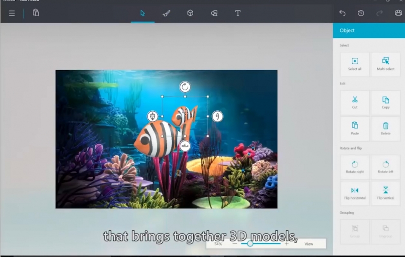
Task: Open the Remix 3D community icon
Action: (x=398, y=13)
